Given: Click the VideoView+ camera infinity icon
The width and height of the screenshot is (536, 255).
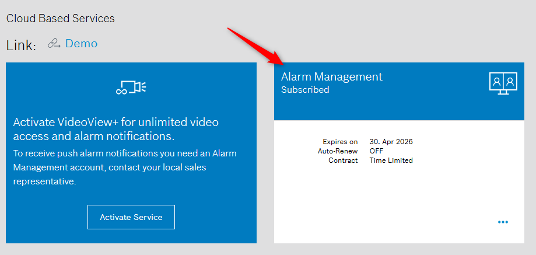Looking at the screenshot, I should pyautogui.click(x=131, y=88).
